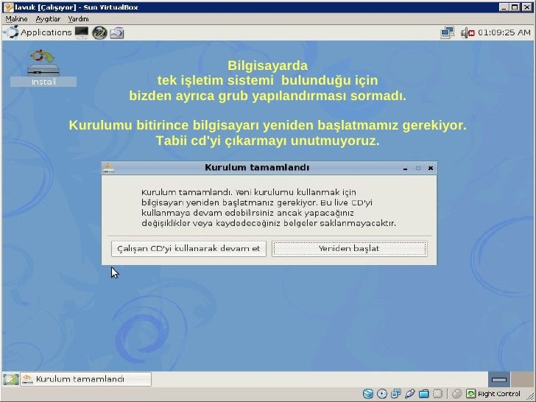Screen dimensions: 536x402
Task: Click the VirtualBox shared folders status icon
Action: click(x=424, y=394)
